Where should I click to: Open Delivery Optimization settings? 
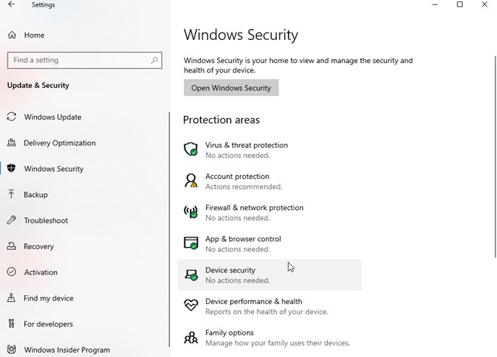(59, 143)
